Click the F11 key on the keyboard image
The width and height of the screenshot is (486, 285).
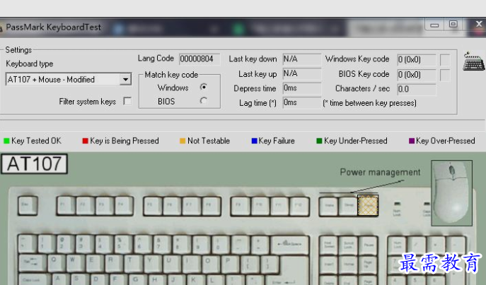click(x=279, y=205)
